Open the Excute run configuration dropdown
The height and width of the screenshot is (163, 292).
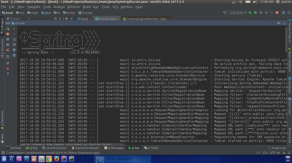(238, 13)
